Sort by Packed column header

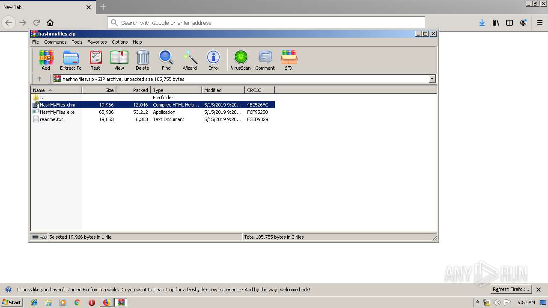(133, 90)
